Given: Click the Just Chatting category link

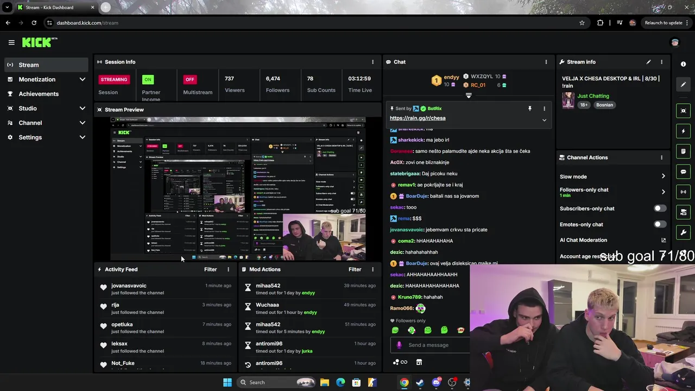Looking at the screenshot, I should click(x=593, y=96).
